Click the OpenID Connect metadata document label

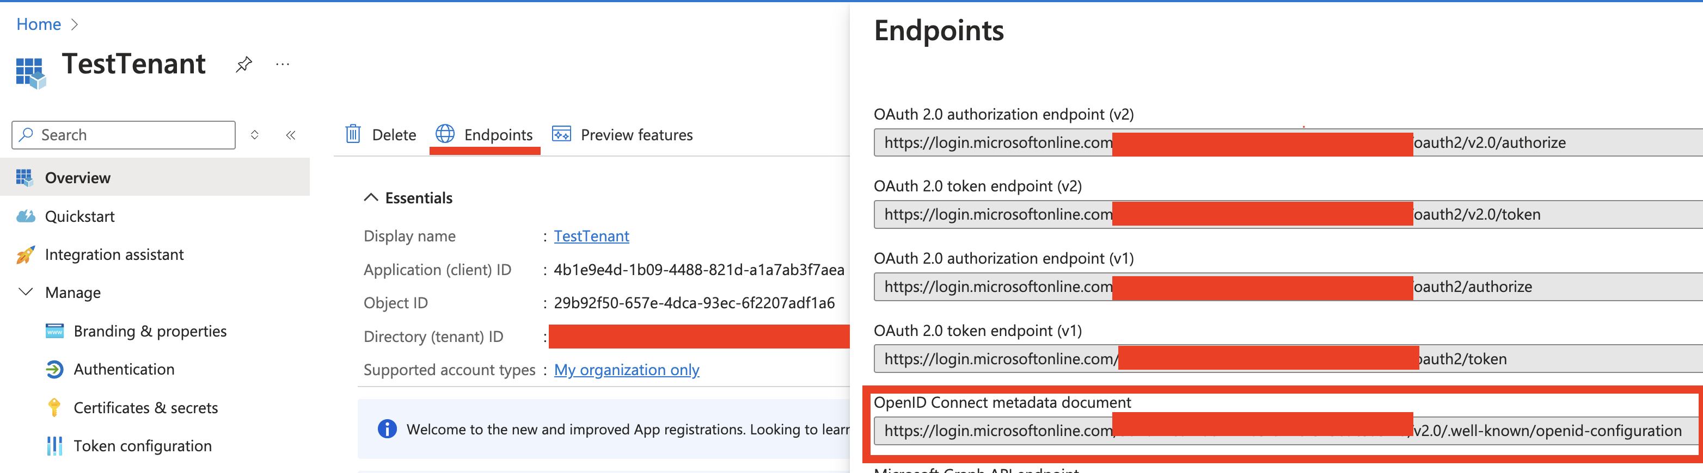(x=1002, y=402)
